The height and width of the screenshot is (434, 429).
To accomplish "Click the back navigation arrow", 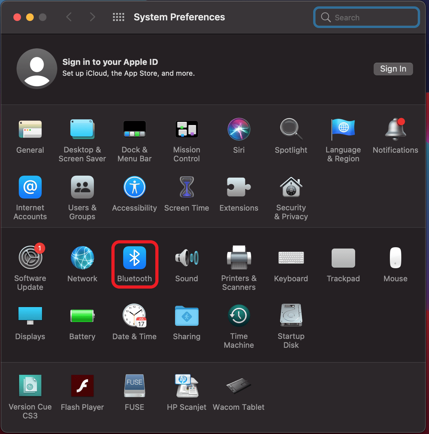I will click(x=69, y=17).
